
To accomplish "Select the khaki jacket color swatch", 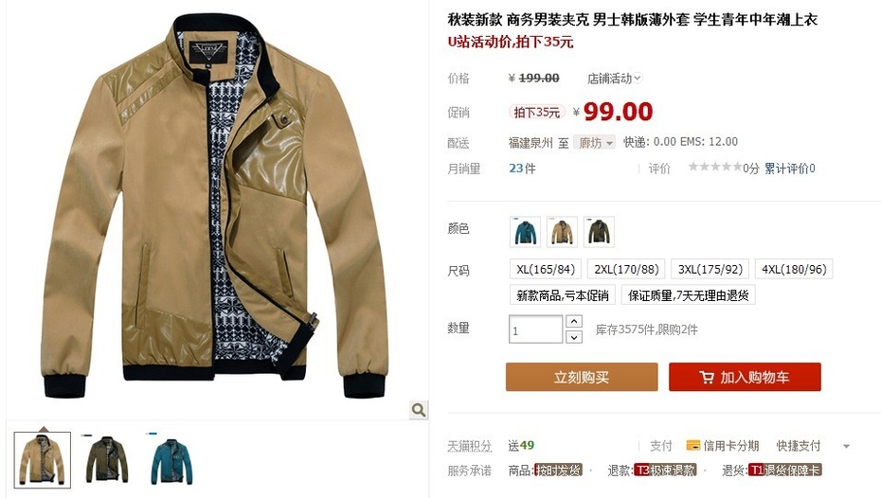I will (562, 232).
